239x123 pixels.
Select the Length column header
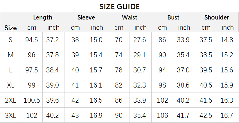pyautogui.click(x=43, y=17)
